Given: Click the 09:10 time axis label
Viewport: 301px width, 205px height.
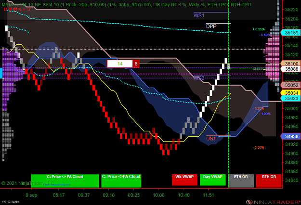Looking at the screenshot, I should point(109,195).
